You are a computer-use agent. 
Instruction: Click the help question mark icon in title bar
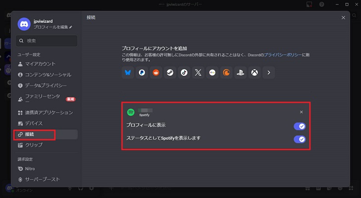pos(322,4)
